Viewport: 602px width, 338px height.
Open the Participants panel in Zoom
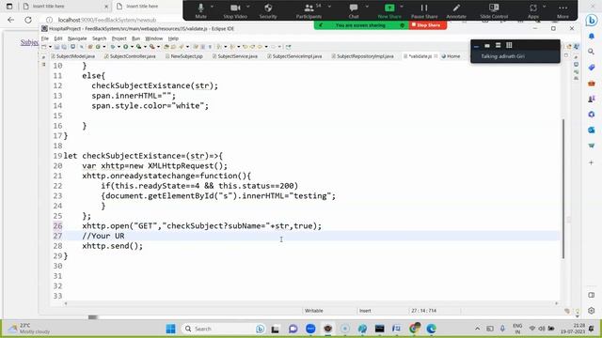click(x=309, y=10)
